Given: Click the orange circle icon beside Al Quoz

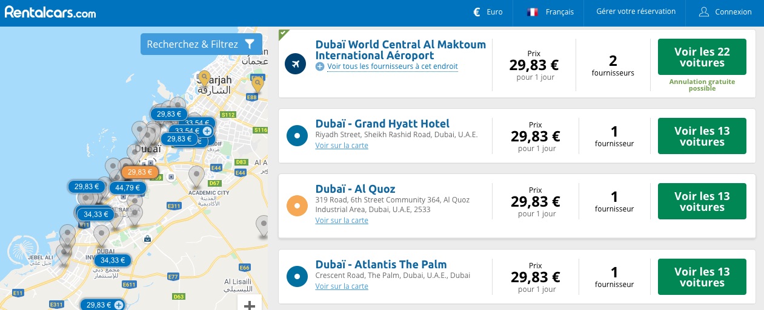Looking at the screenshot, I should point(297,206).
